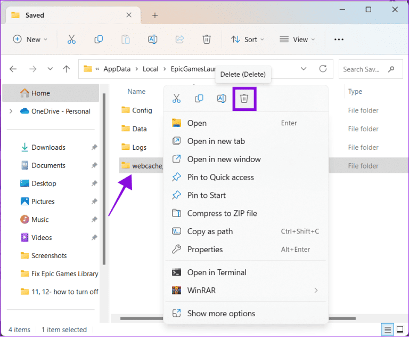Viewport: 409px width, 337px height.
Task: Expand the OneDrive - Personal tree node
Action: tap(11, 111)
